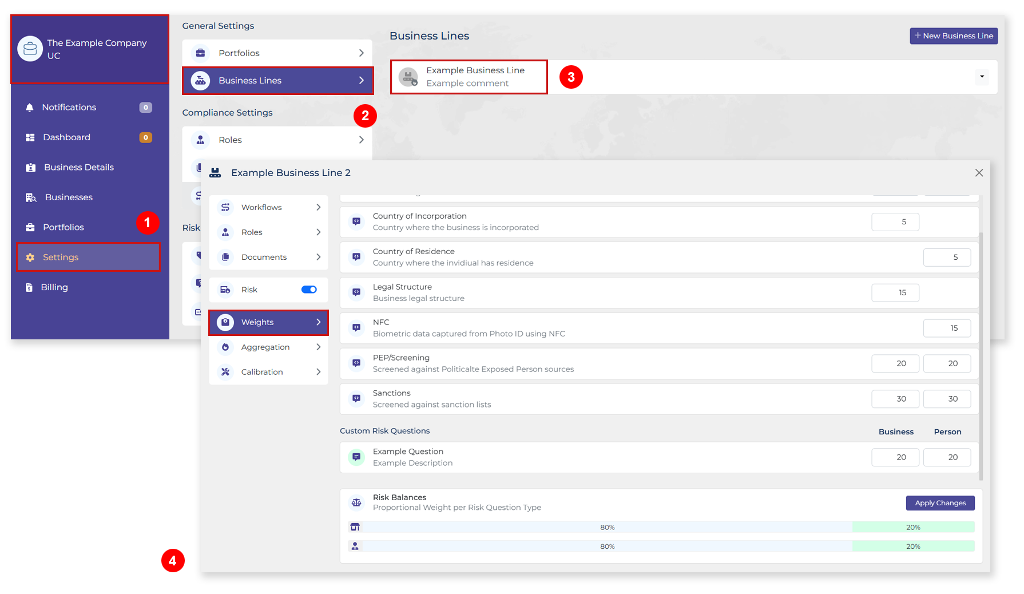Click the Notifications bell icon
This screenshot has height=594, width=1024.
tap(30, 108)
